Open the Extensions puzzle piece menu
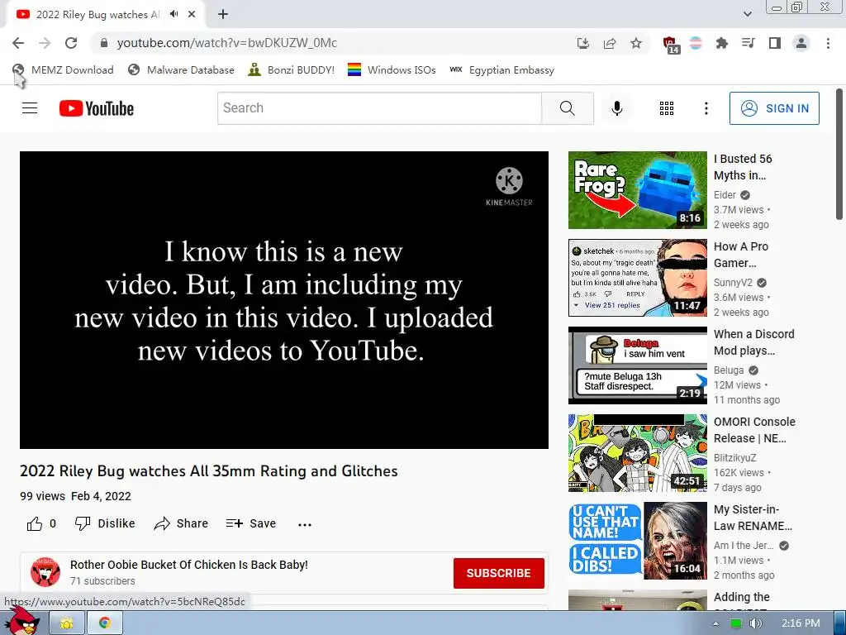 coord(722,43)
